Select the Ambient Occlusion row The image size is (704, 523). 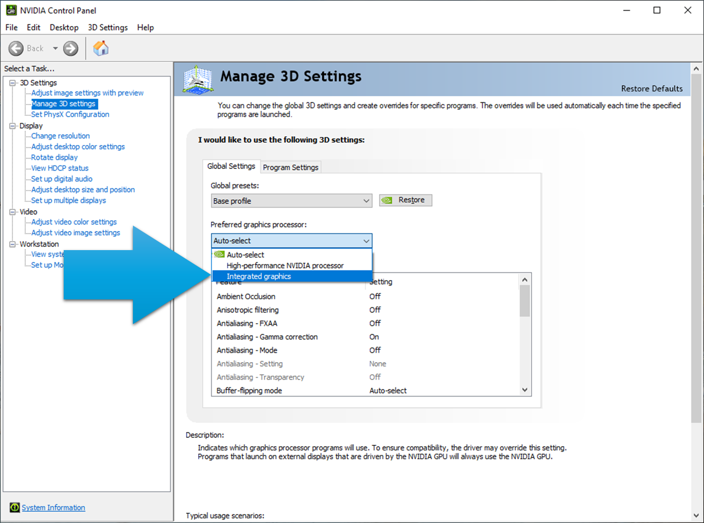[x=365, y=296]
